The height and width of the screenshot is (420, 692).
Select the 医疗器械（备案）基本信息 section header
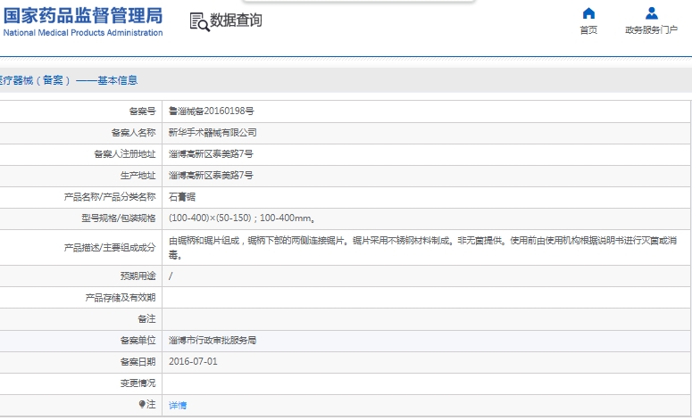coord(69,80)
